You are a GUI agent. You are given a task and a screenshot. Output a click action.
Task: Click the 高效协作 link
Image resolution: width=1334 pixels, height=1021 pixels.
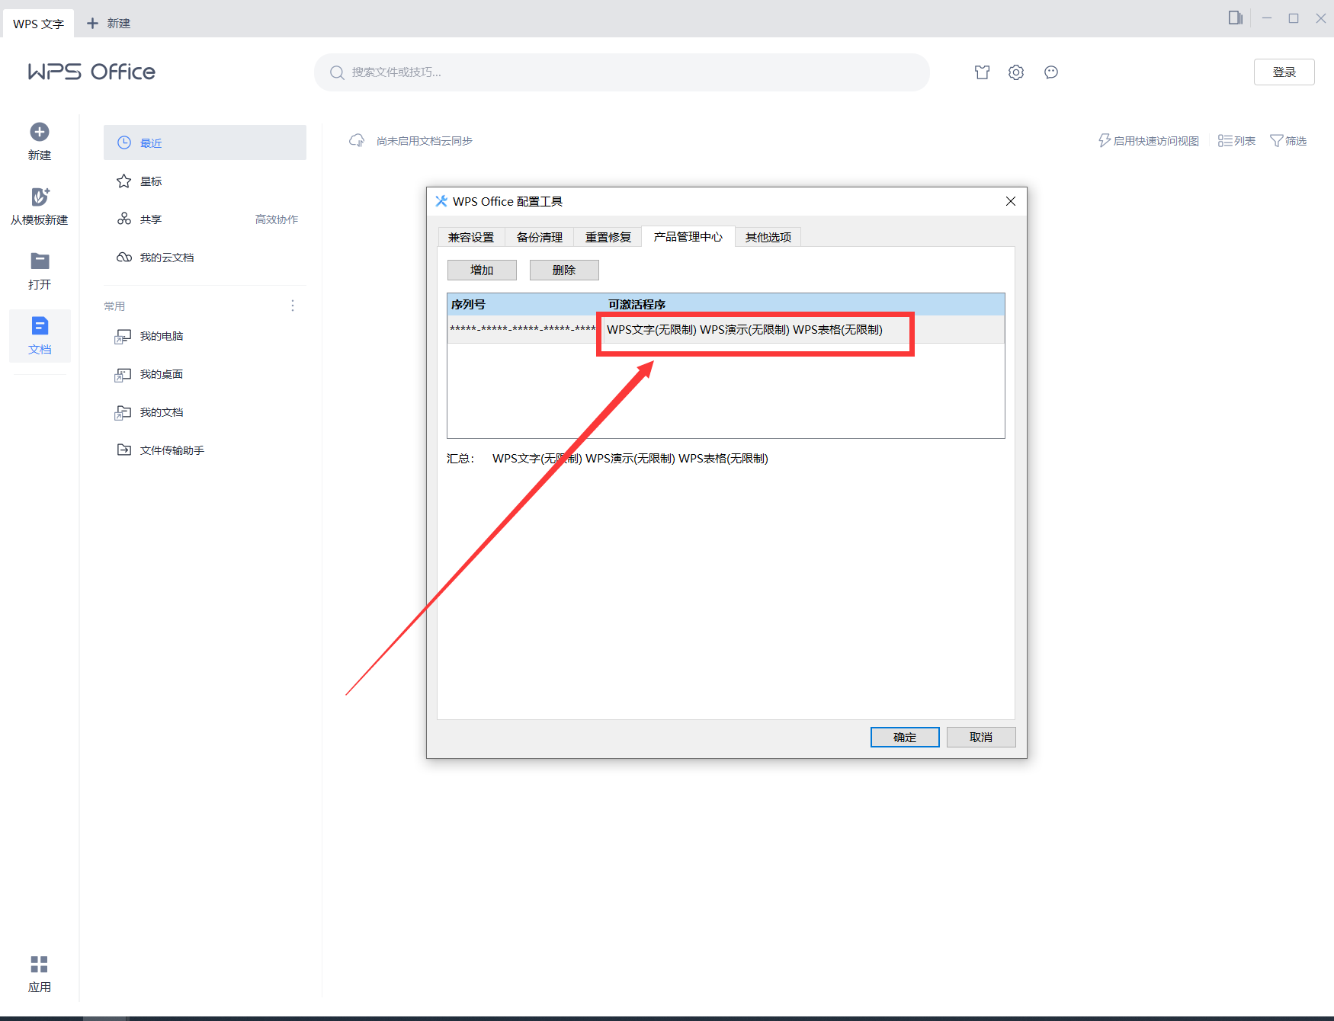(x=277, y=219)
